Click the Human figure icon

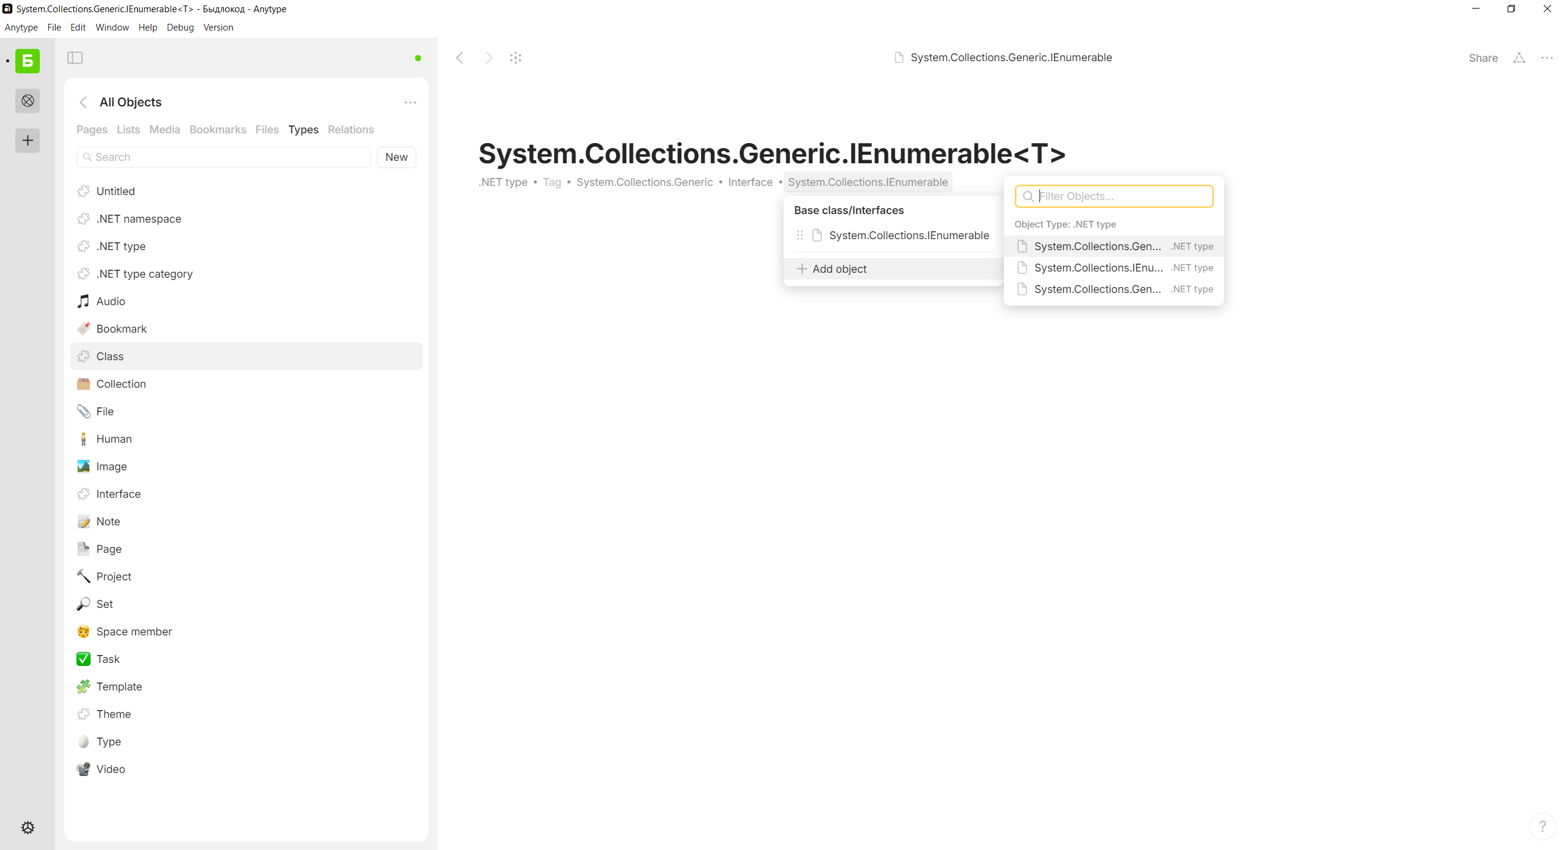(x=83, y=438)
